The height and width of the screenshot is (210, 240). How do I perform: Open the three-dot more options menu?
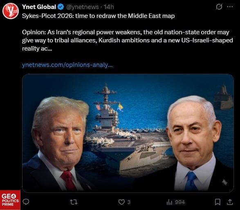[x=230, y=7]
